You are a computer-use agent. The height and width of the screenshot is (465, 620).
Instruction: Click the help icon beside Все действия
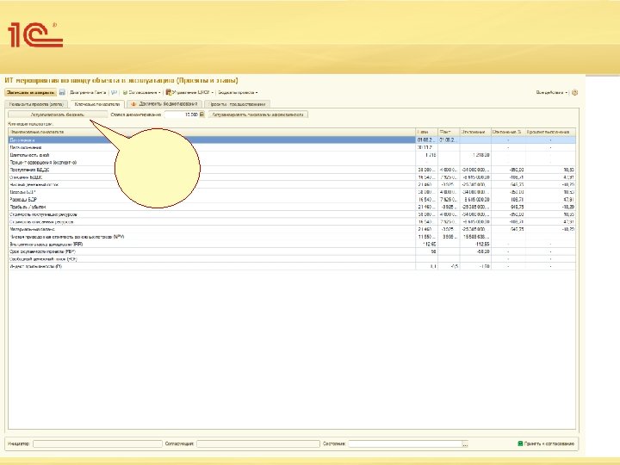(x=575, y=91)
